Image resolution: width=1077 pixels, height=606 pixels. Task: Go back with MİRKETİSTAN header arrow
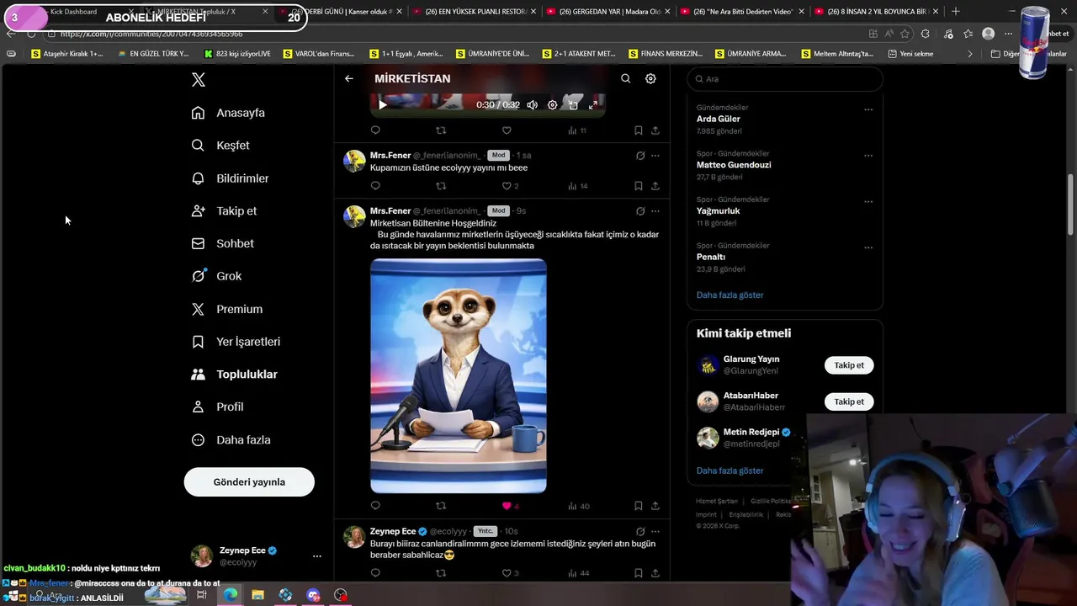(349, 78)
